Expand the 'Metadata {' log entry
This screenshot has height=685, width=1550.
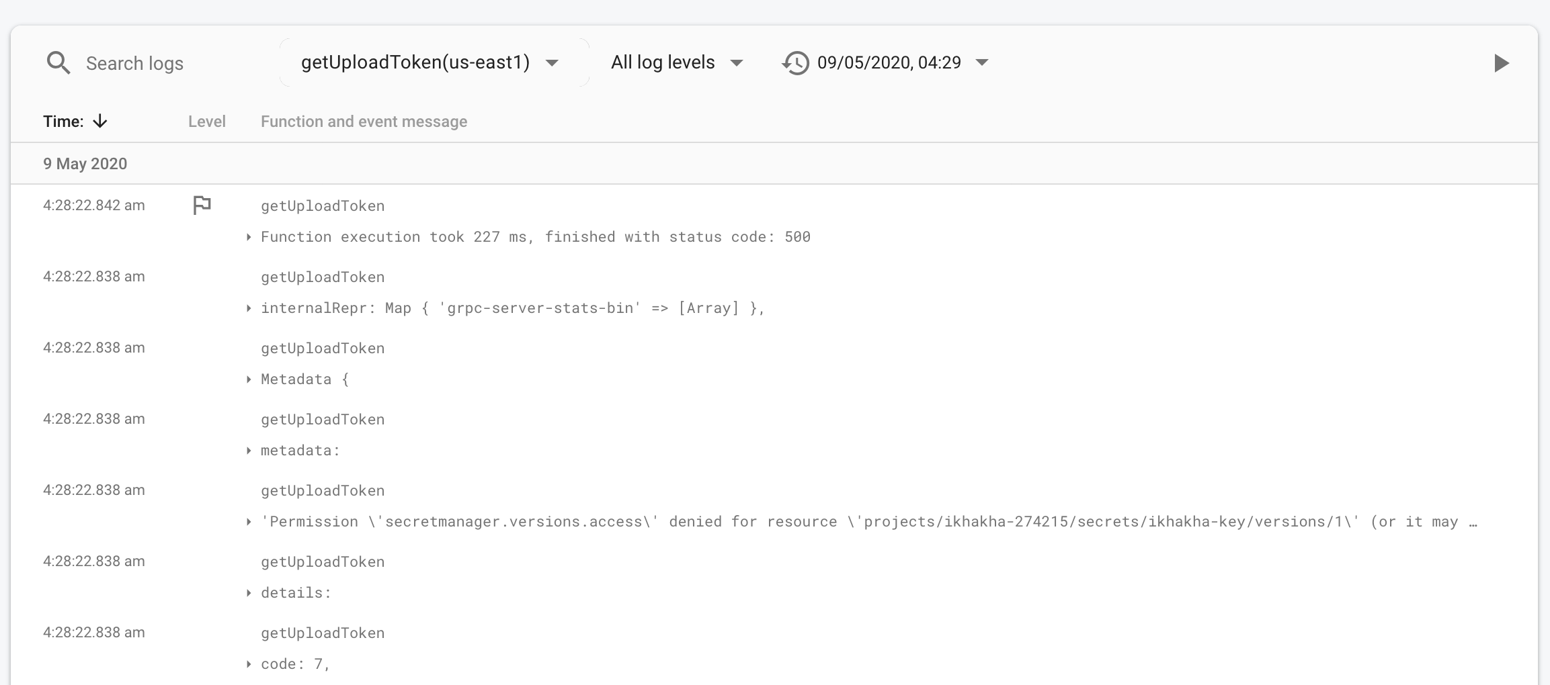pyautogui.click(x=249, y=379)
